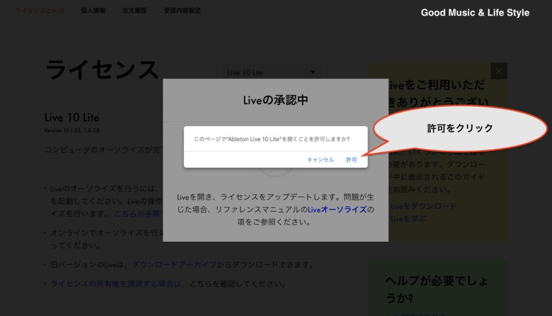This screenshot has height=316, width=552.
Task: Switch to the 個人情報 tab
Action: pyautogui.click(x=93, y=11)
